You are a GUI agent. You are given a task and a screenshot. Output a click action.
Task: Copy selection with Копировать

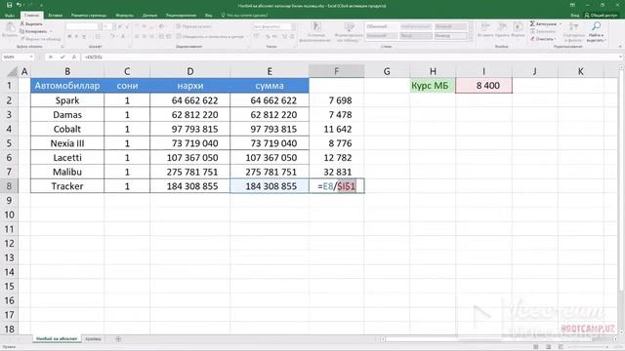(x=33, y=31)
